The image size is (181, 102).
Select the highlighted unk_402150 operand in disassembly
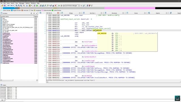pyautogui.click(x=97, y=30)
